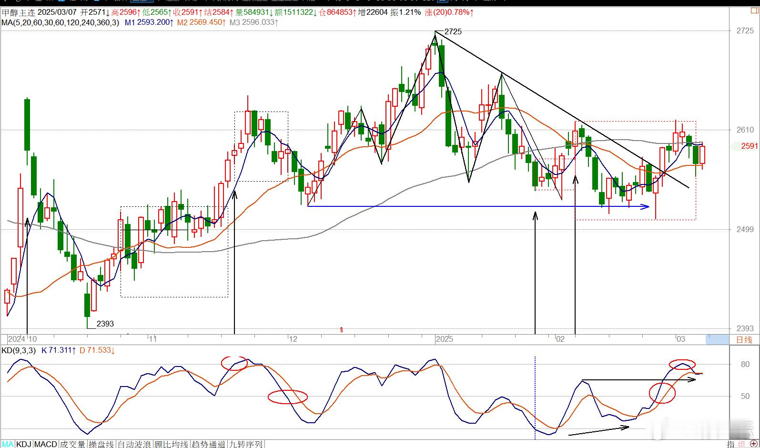
Task: Click the 03 month axis label
Action: 681,339
